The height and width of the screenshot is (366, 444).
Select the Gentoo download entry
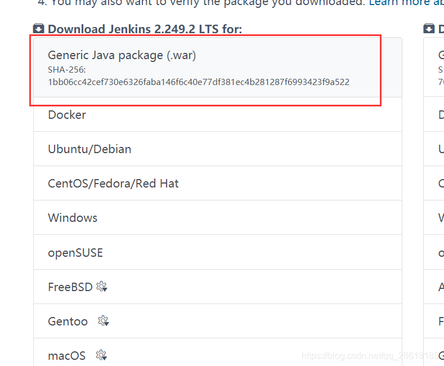(217, 322)
